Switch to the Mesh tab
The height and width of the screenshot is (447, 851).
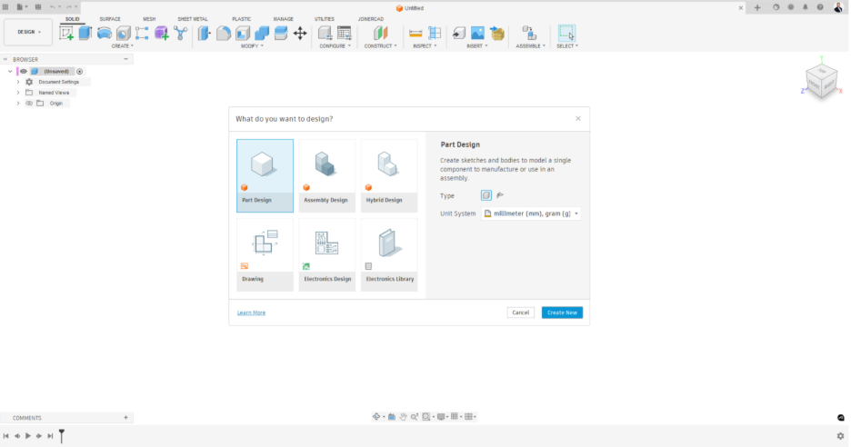click(x=149, y=19)
